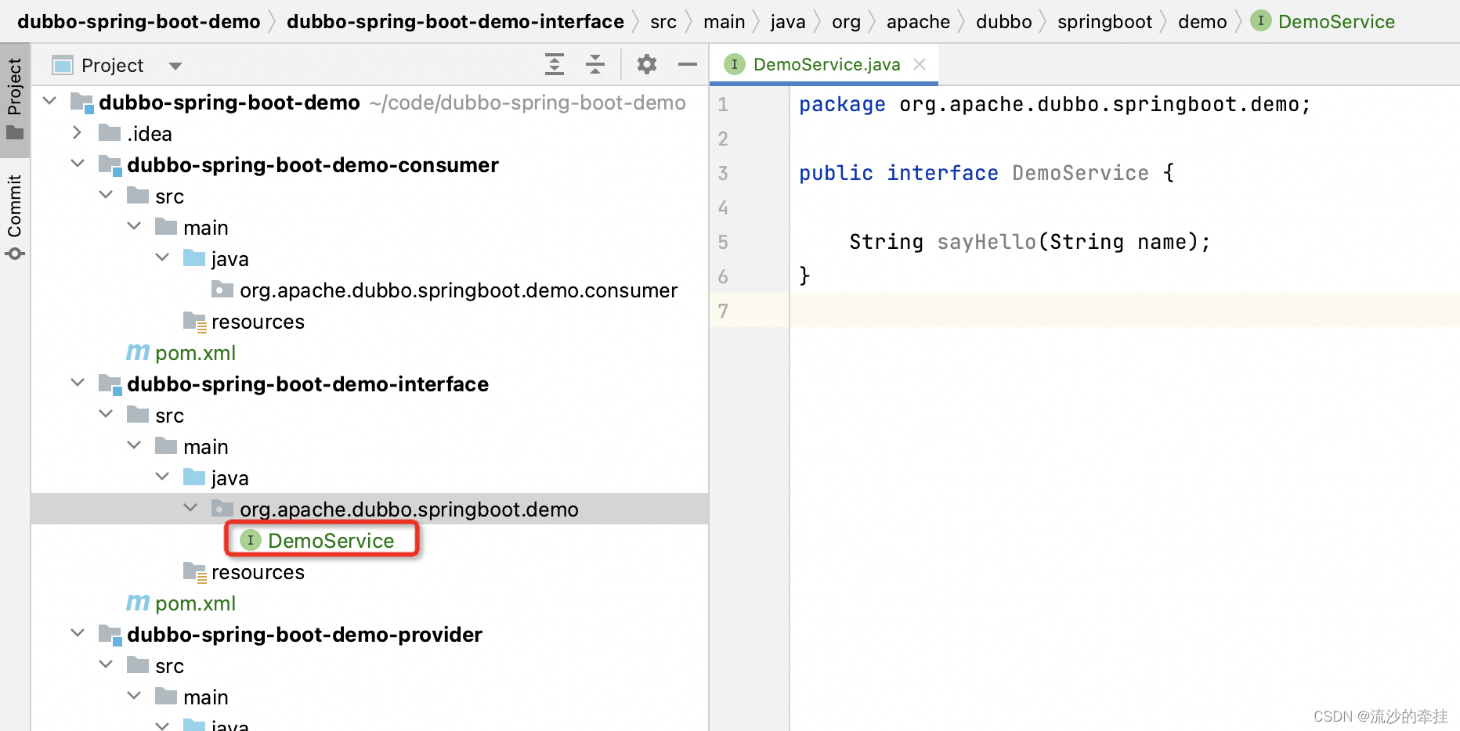Select the highlighted DemoService file in tree

(331, 540)
